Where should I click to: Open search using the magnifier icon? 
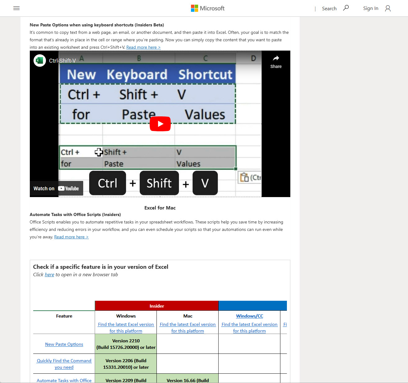pos(346,8)
